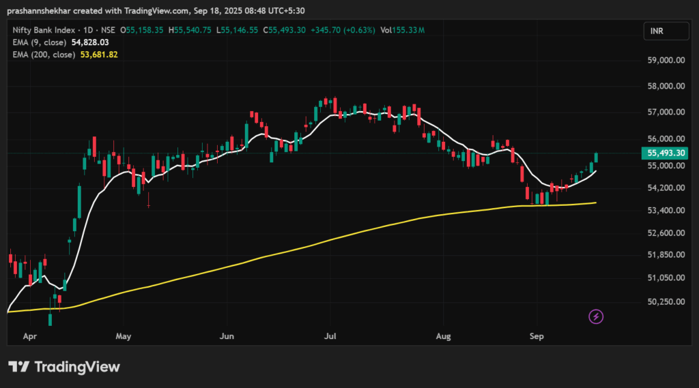699x388 pixels.
Task: Click the 55,000.00 price axis label
Action: [x=666, y=166]
